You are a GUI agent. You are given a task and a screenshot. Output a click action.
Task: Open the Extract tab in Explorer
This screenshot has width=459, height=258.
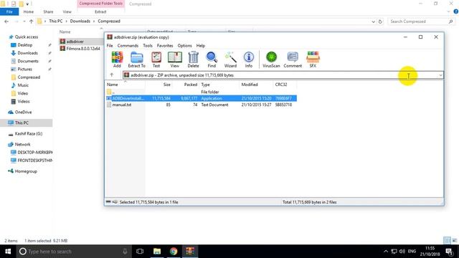[100, 11]
